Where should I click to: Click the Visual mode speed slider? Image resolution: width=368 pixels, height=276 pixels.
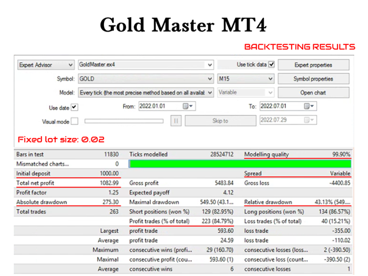pos(124,121)
